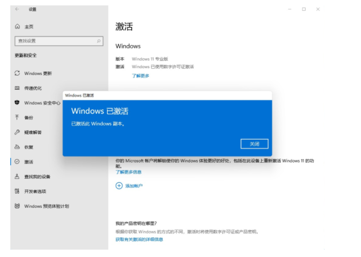Close the Settings window
361x257 pixels.
pos(318,9)
